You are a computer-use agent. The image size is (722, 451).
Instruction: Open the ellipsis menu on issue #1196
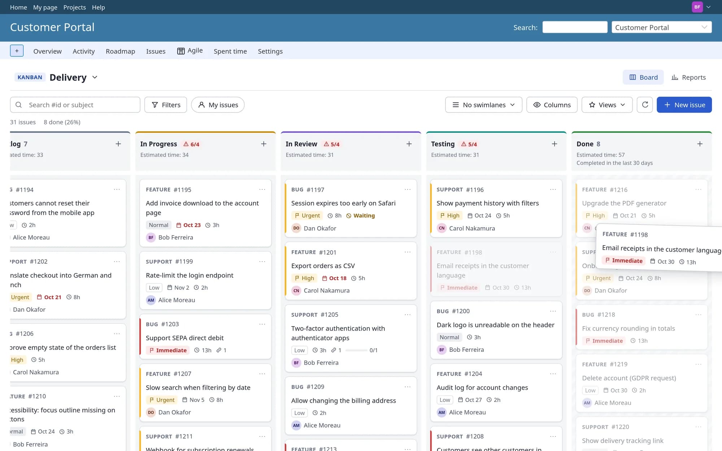point(553,189)
